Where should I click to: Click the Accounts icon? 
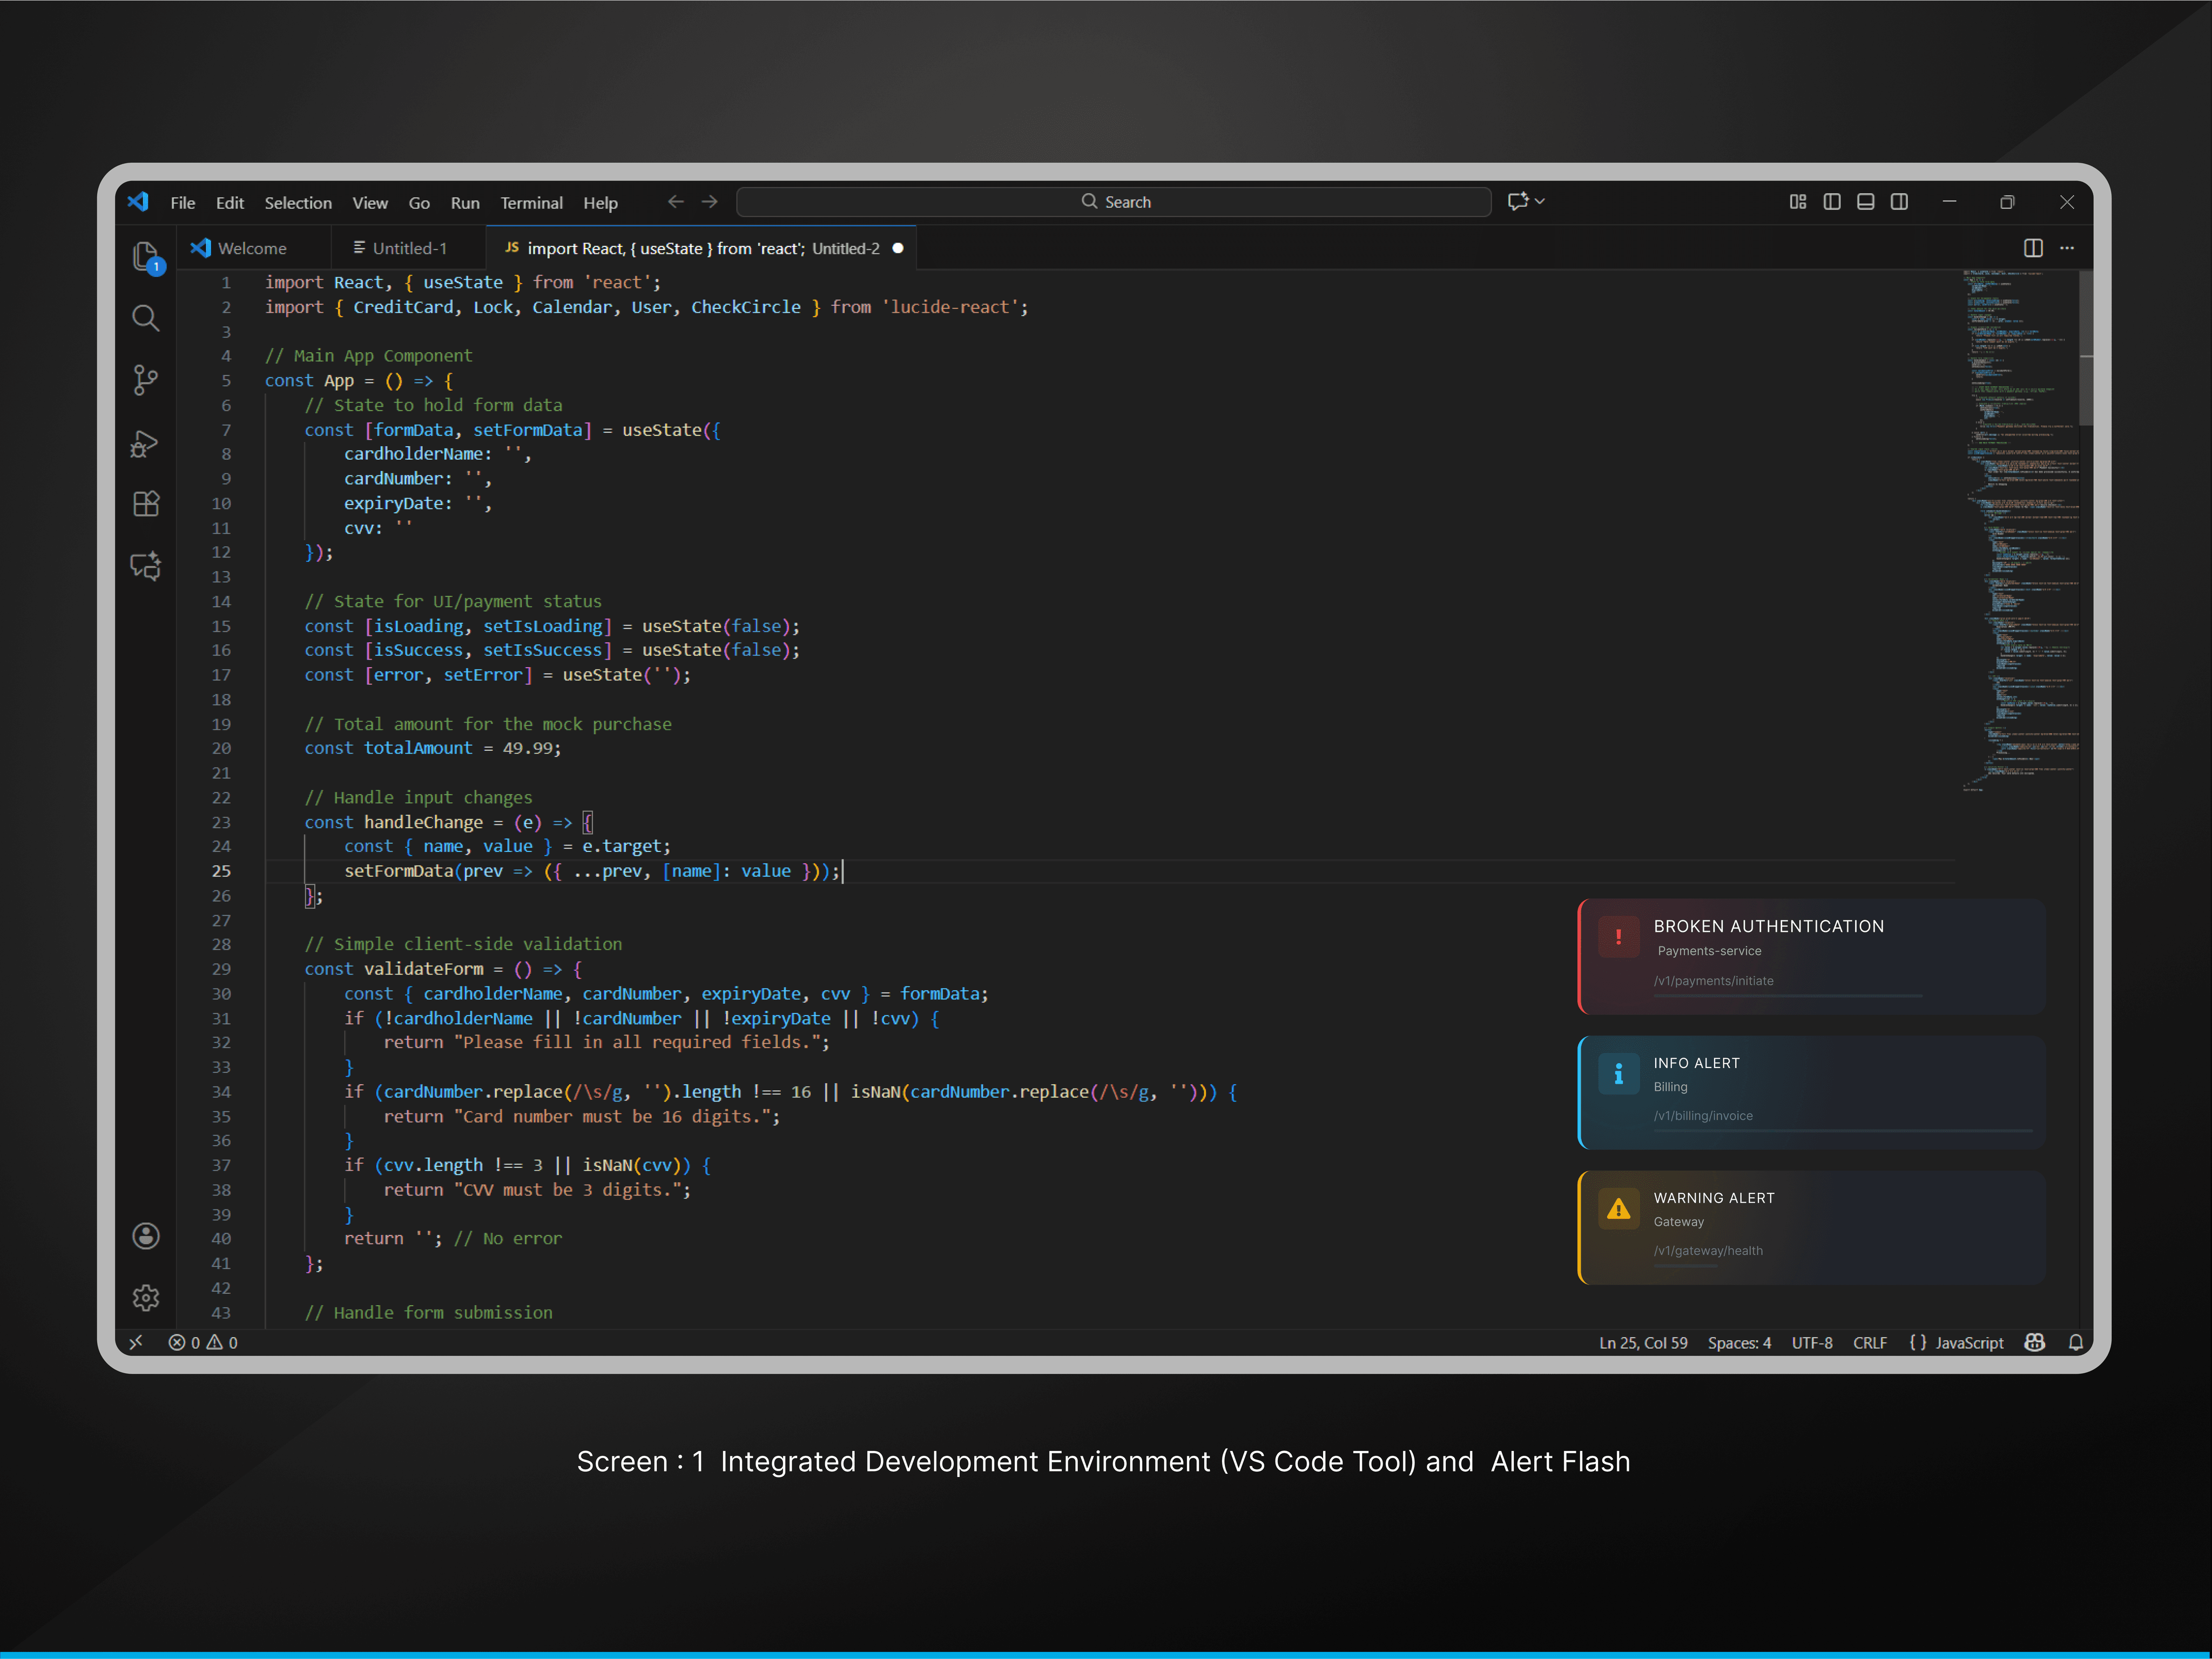[x=146, y=1236]
